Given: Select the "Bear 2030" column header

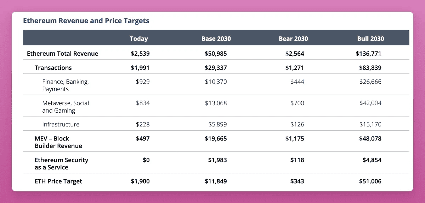Looking at the screenshot, I should click(293, 39).
